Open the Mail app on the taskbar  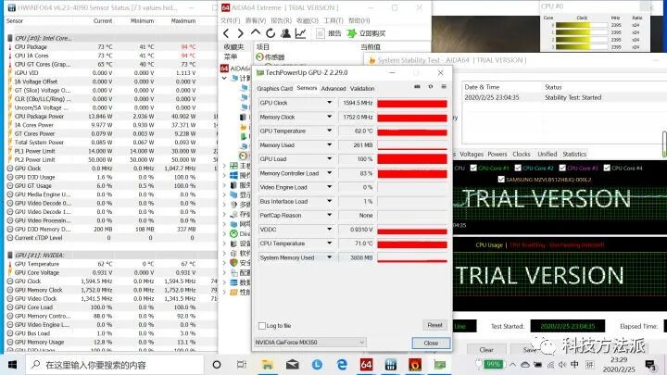(292, 365)
